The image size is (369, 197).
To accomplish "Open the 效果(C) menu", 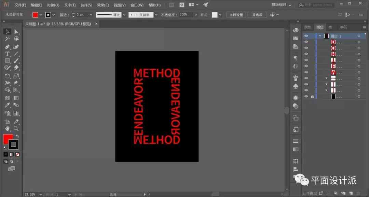I will pos(103,5).
